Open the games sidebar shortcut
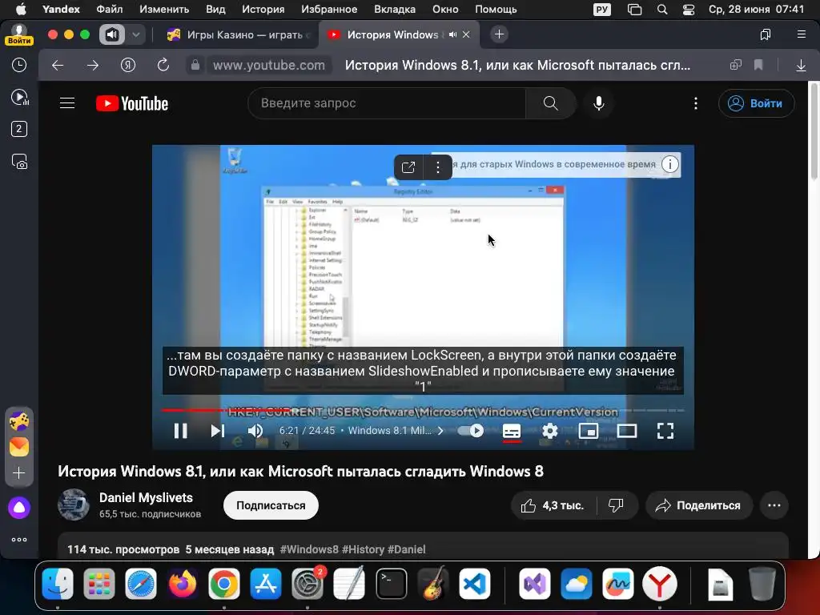The image size is (820, 615). click(x=19, y=421)
